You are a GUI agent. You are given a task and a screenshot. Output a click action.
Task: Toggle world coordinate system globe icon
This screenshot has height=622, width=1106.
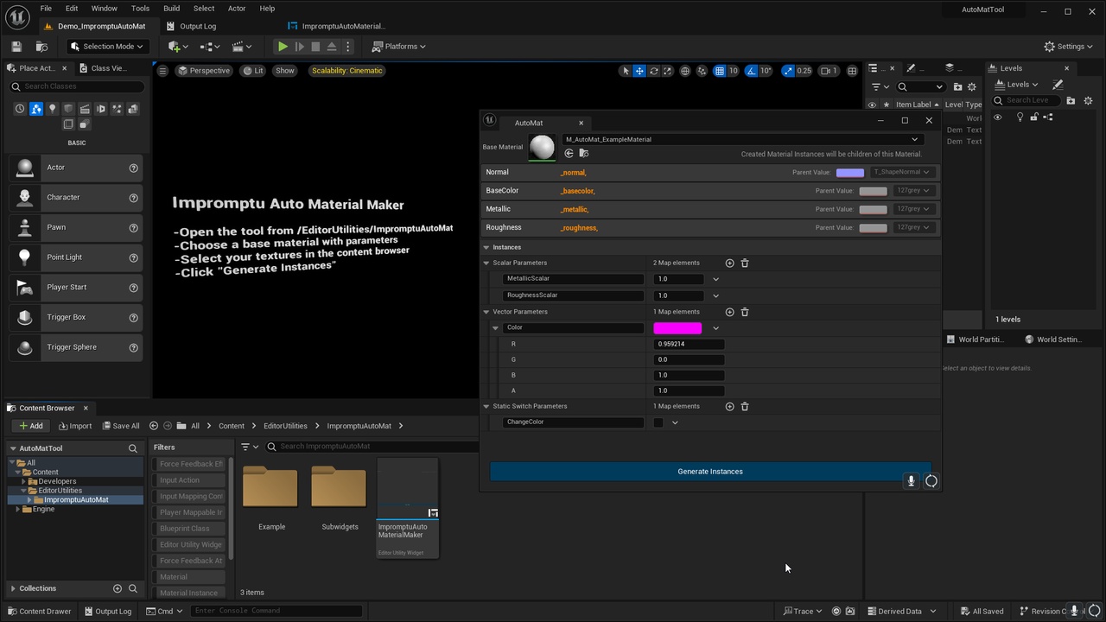pos(685,71)
